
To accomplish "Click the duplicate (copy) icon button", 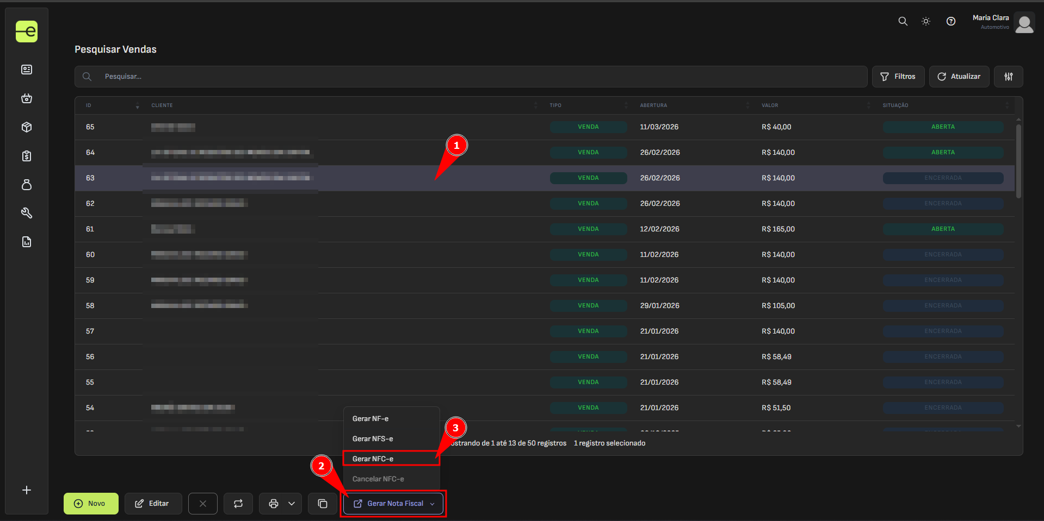I will point(323,504).
